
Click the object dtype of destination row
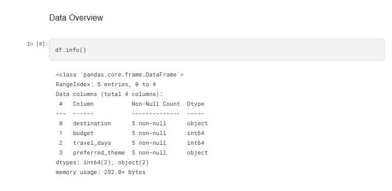197,123
